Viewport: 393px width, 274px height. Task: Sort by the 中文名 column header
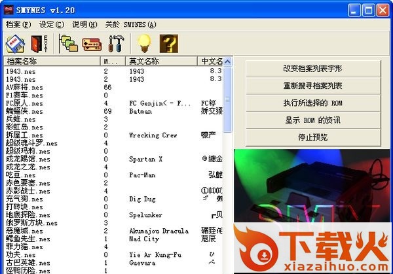(x=210, y=61)
